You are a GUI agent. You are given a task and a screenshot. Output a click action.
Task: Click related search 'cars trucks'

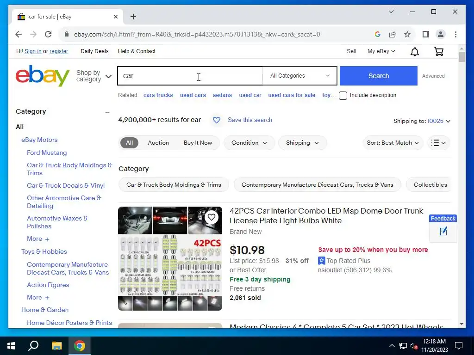coord(158,95)
